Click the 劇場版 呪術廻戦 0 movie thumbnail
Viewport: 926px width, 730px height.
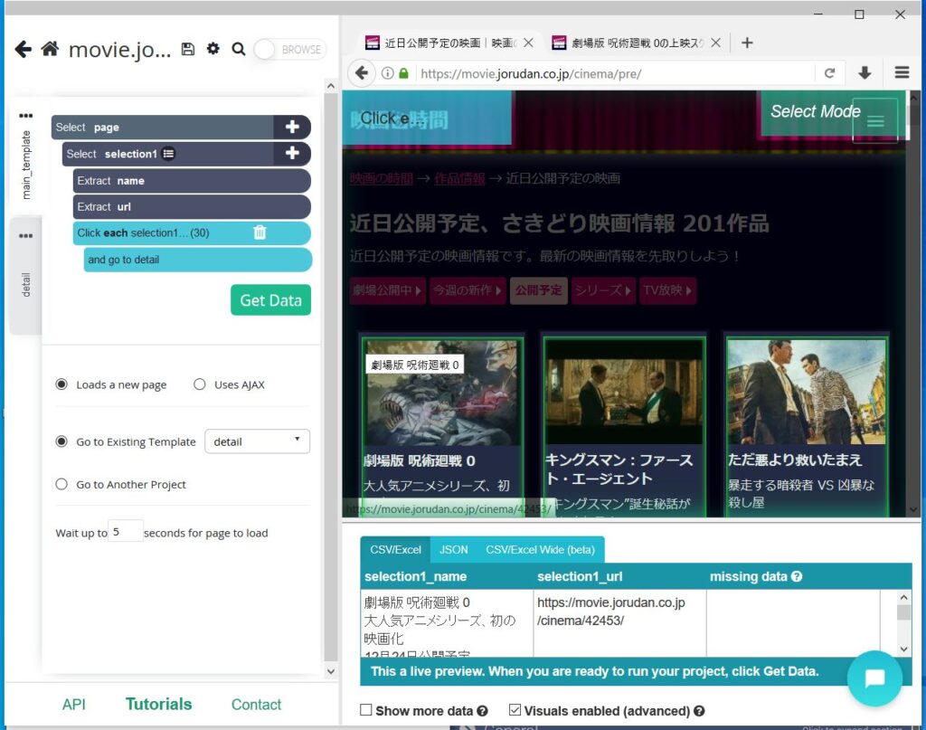(442, 393)
